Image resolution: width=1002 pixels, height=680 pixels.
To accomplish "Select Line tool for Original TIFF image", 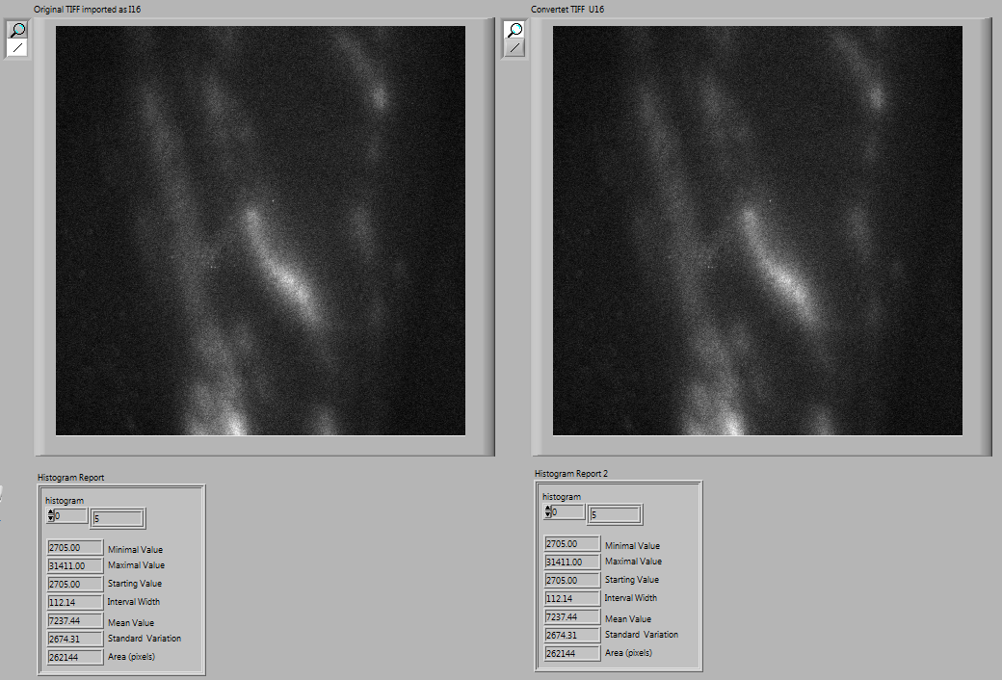I will tap(17, 47).
